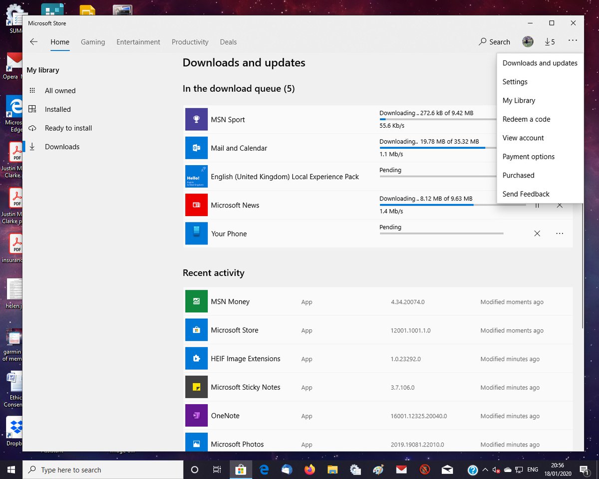Choose Purchased menu entry

(540, 175)
